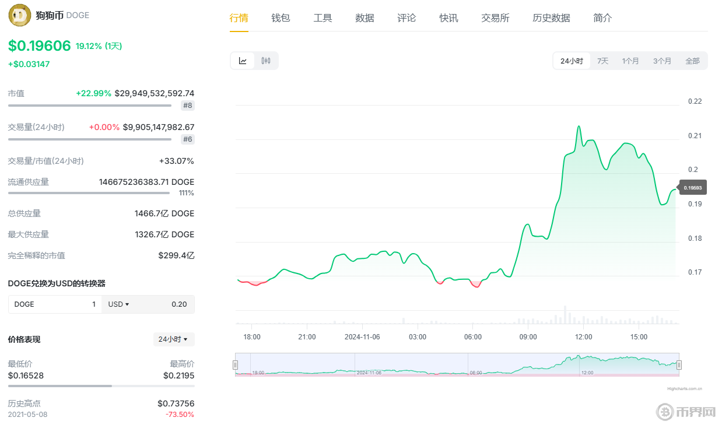Image resolution: width=722 pixels, height=428 pixels.
Task: Click the #8 market cap rank badge
Action: pyautogui.click(x=187, y=106)
